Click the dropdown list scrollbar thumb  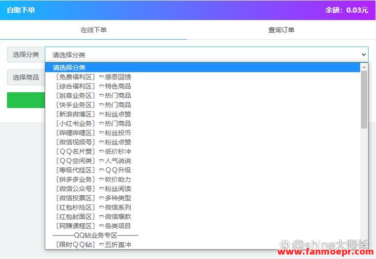(364, 100)
